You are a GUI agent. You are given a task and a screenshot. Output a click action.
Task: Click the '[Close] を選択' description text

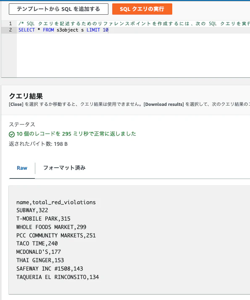tap(24, 104)
